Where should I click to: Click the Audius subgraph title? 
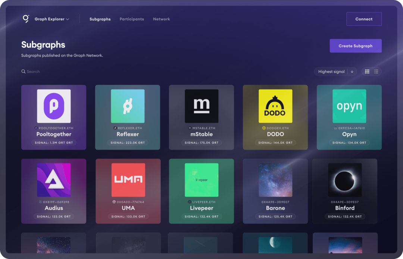(54, 208)
